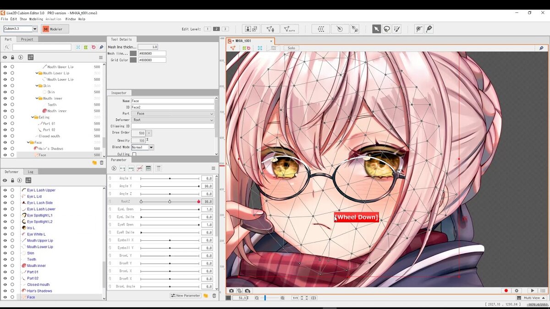Switch to the Log tab
The height and width of the screenshot is (309, 550).
point(30,172)
